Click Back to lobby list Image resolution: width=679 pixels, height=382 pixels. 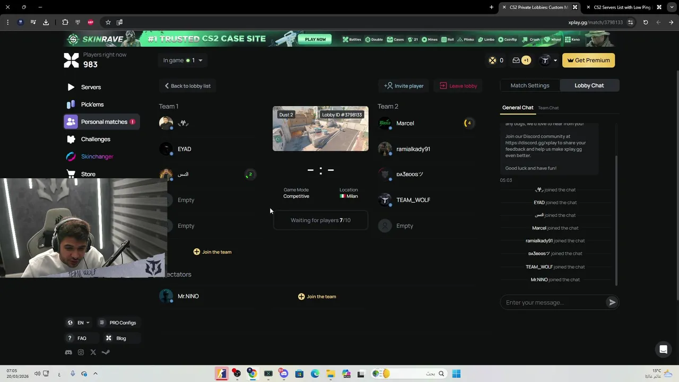pos(187,86)
